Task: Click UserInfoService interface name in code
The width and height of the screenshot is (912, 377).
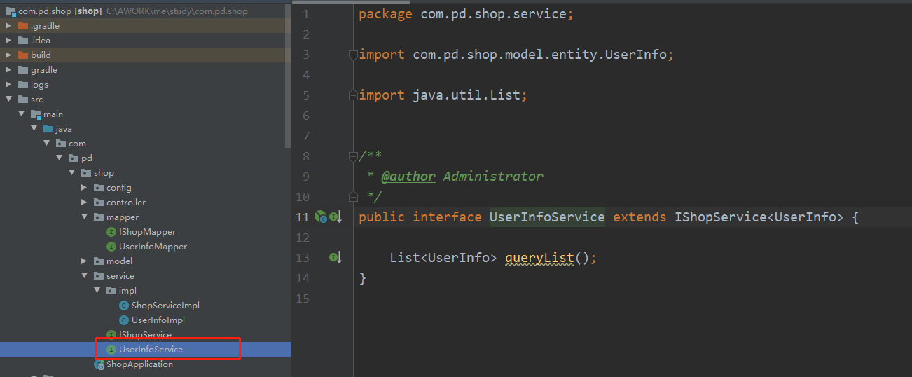Action: [547, 217]
